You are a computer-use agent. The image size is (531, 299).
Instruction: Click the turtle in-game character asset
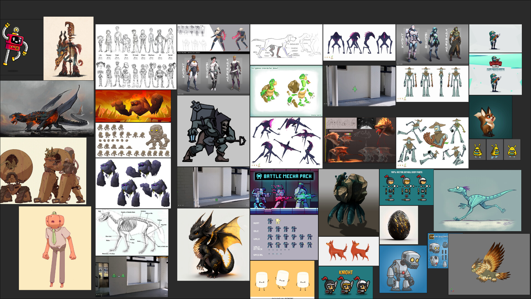point(286,91)
